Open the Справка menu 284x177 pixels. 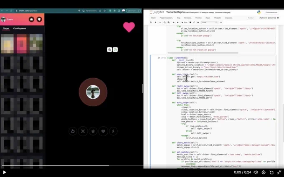coord(228,18)
